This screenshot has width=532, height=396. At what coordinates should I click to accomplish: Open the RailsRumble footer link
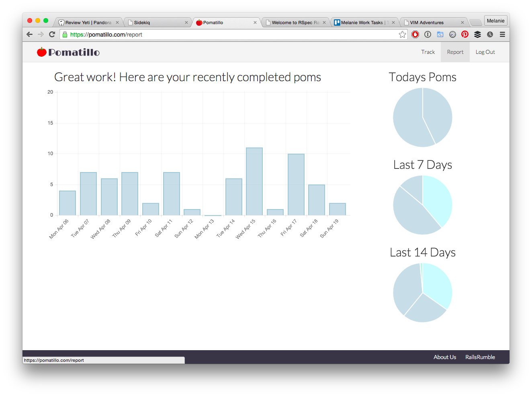point(480,357)
